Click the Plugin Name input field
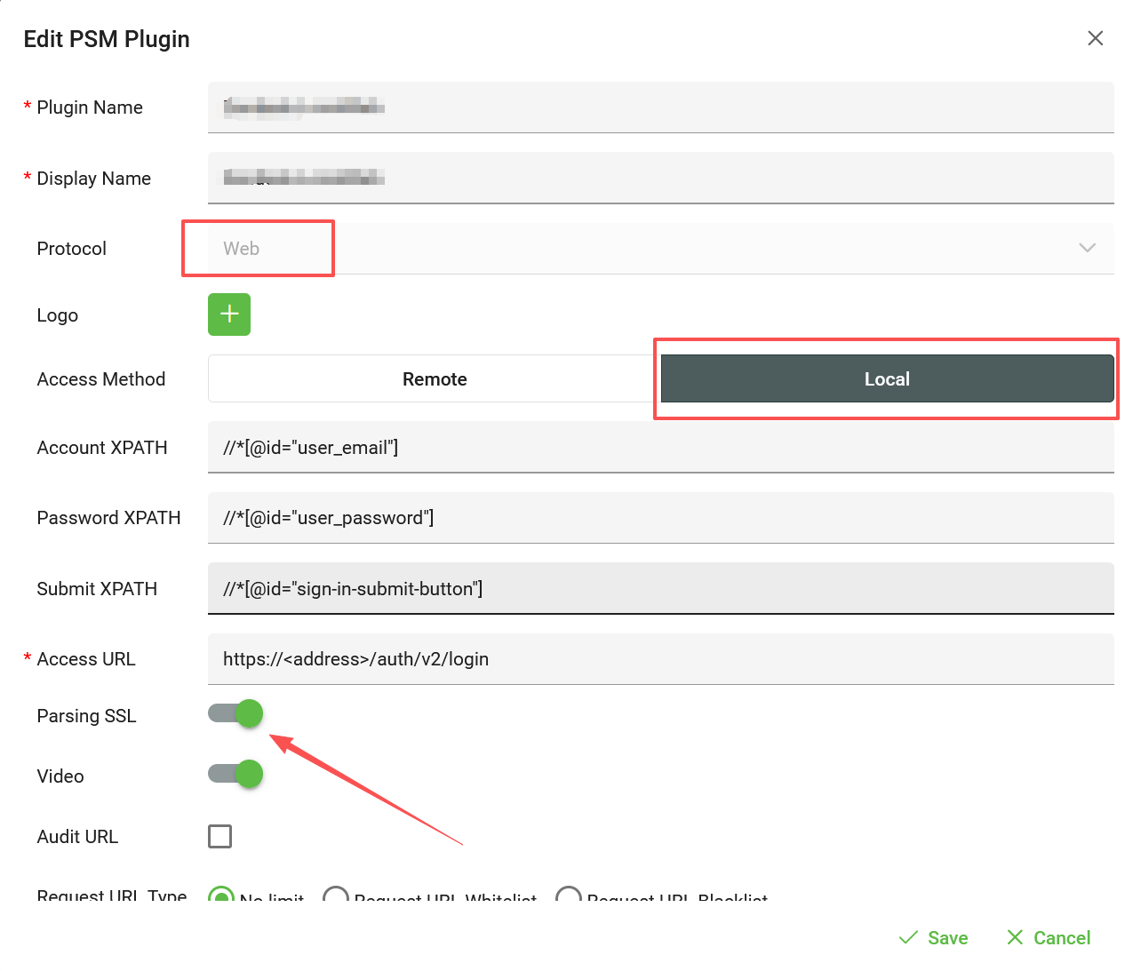1133x971 pixels. tap(660, 107)
